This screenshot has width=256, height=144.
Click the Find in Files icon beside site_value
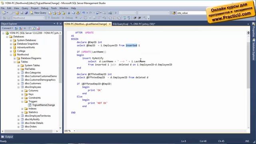click(x=174, y=13)
